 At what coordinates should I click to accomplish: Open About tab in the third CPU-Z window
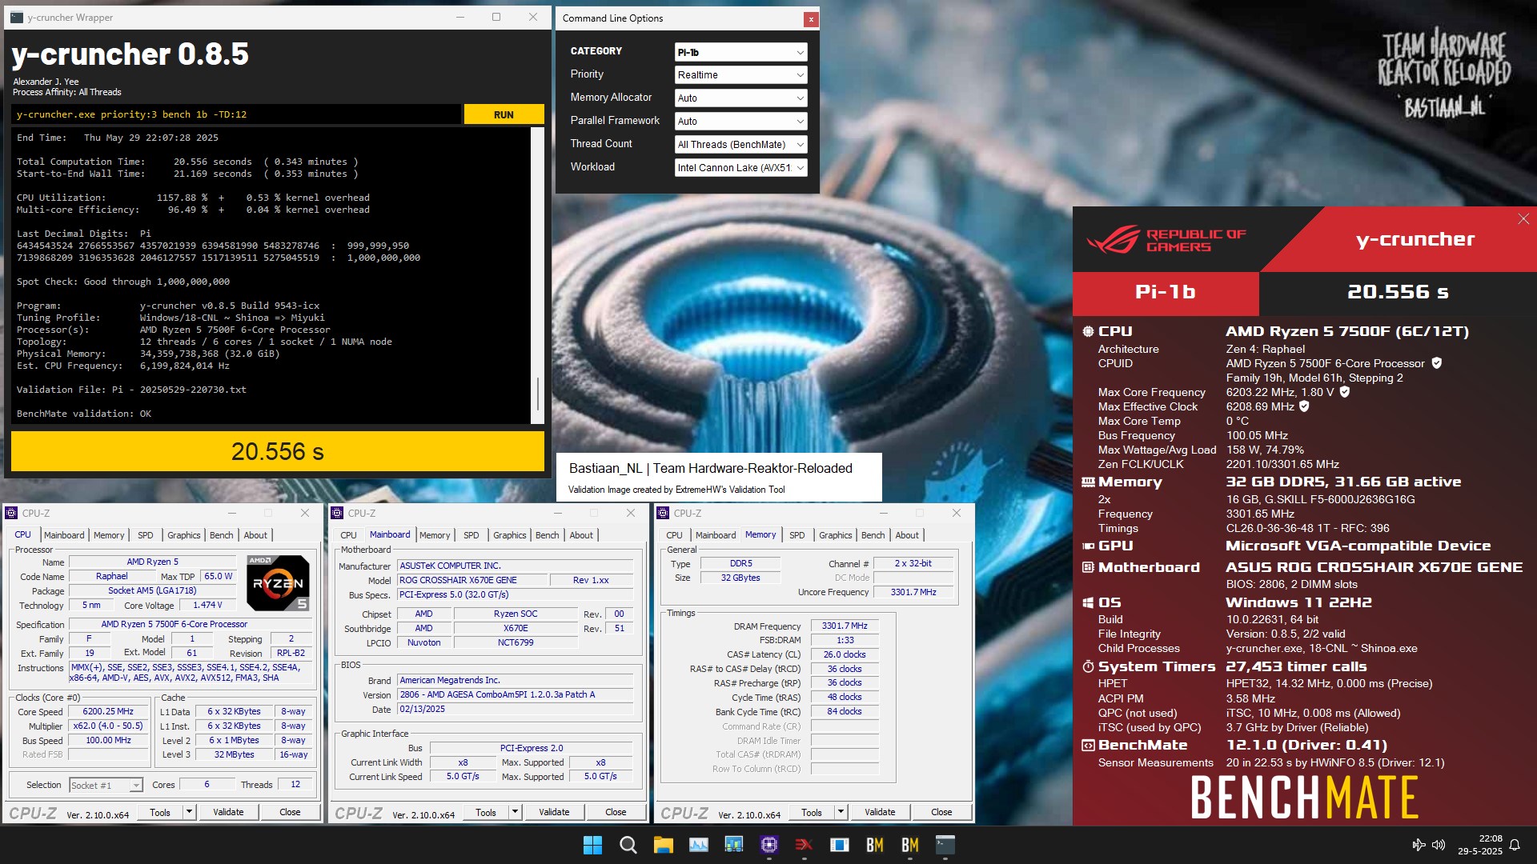(x=907, y=535)
